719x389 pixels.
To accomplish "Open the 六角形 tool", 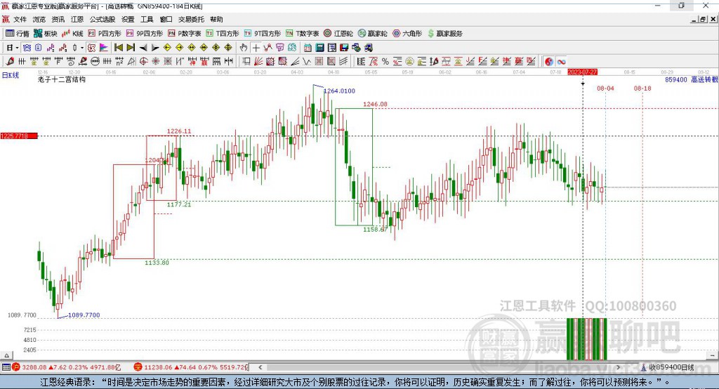I will tap(407, 34).
